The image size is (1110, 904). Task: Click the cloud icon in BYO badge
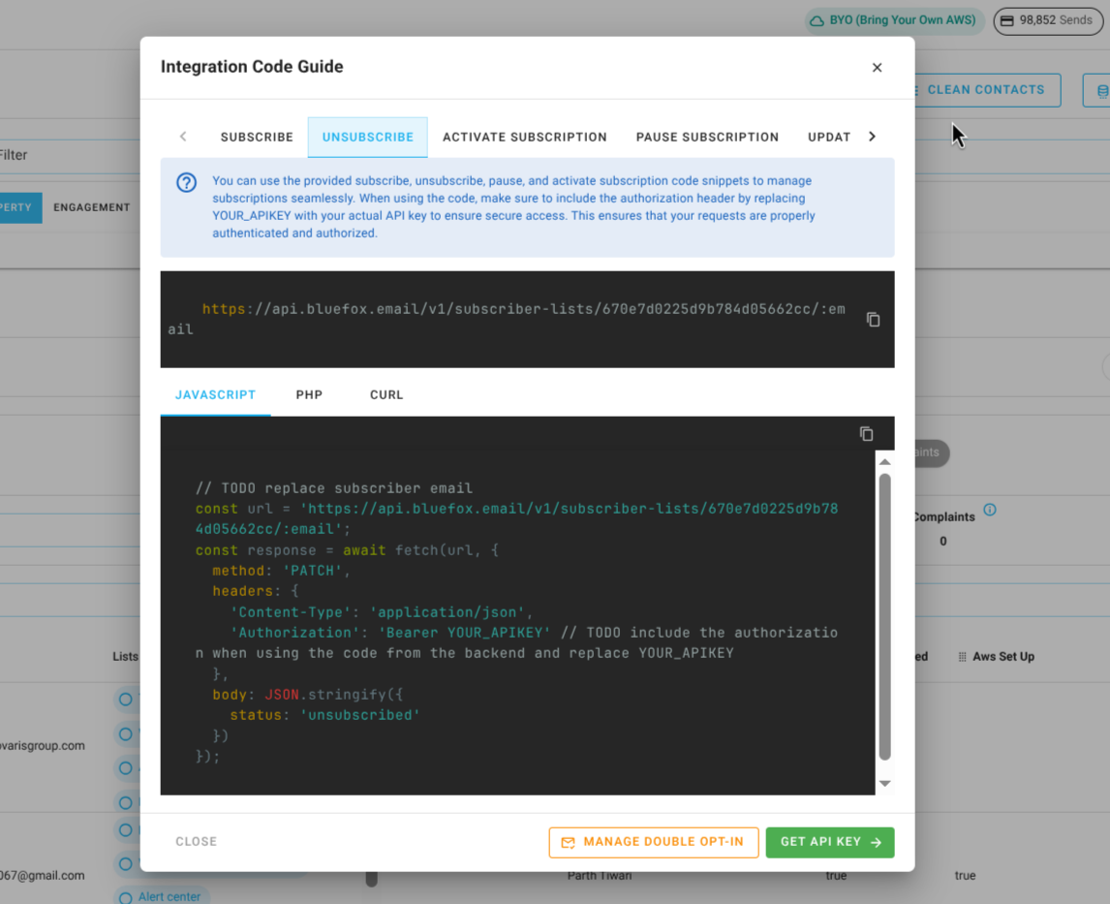[x=817, y=20]
